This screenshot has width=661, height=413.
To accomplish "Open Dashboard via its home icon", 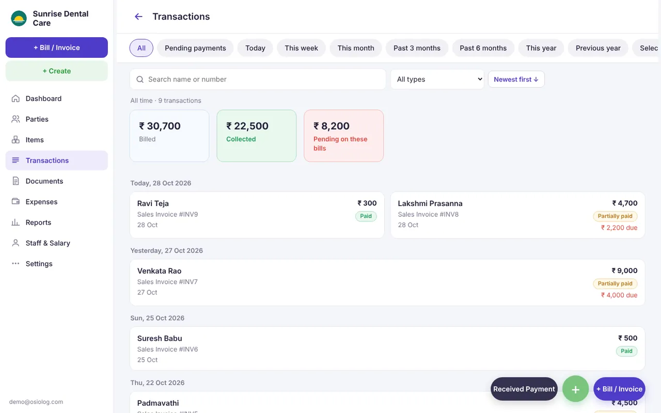I will [15, 99].
